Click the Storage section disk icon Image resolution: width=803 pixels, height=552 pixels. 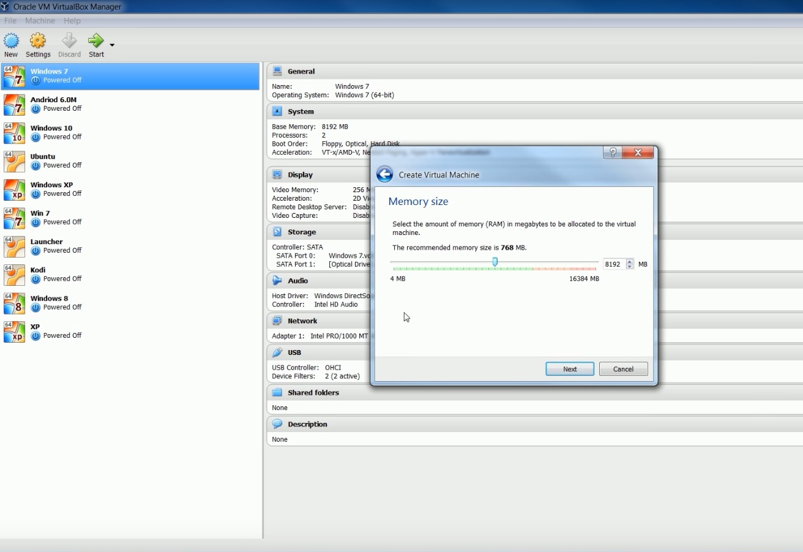click(x=277, y=232)
